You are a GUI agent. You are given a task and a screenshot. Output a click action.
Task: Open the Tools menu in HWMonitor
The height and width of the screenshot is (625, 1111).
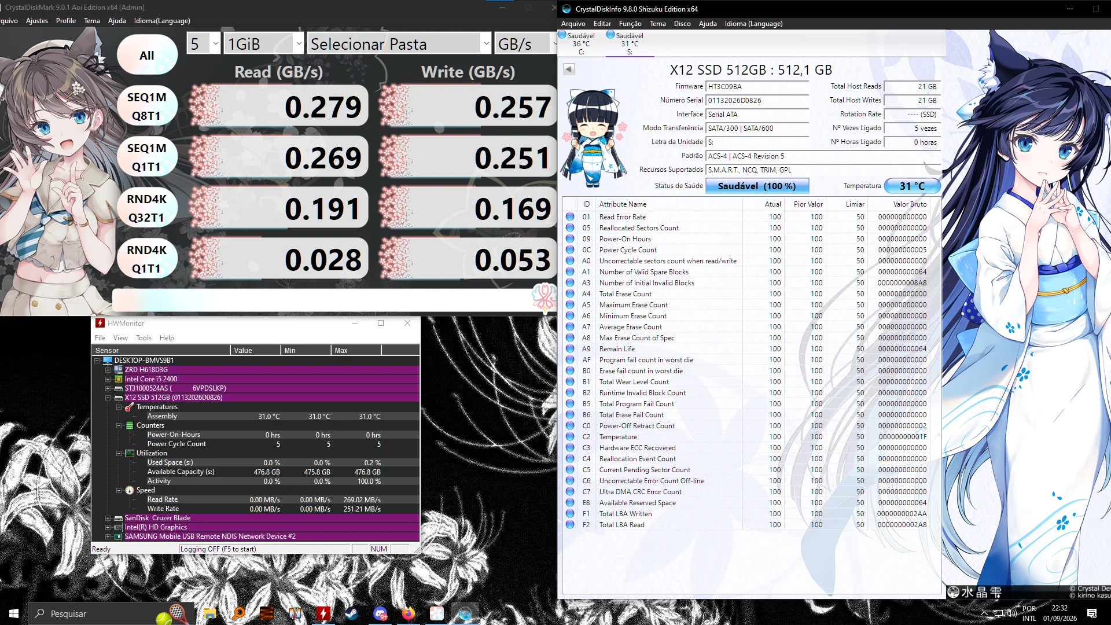144,338
